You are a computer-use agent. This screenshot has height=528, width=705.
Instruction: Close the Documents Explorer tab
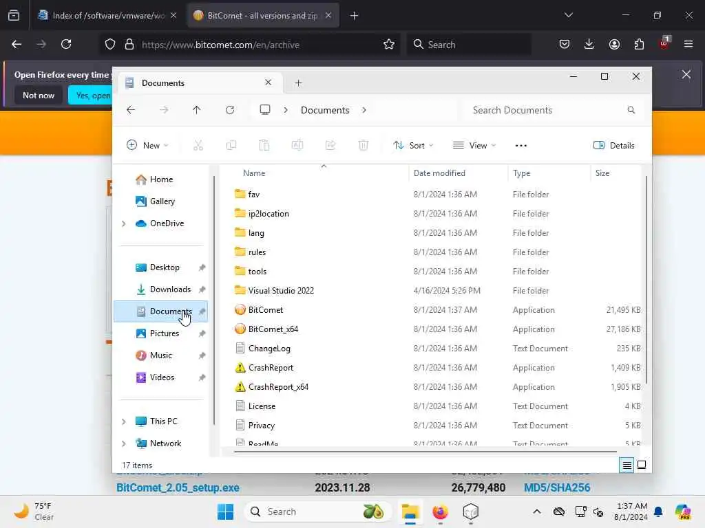(268, 82)
